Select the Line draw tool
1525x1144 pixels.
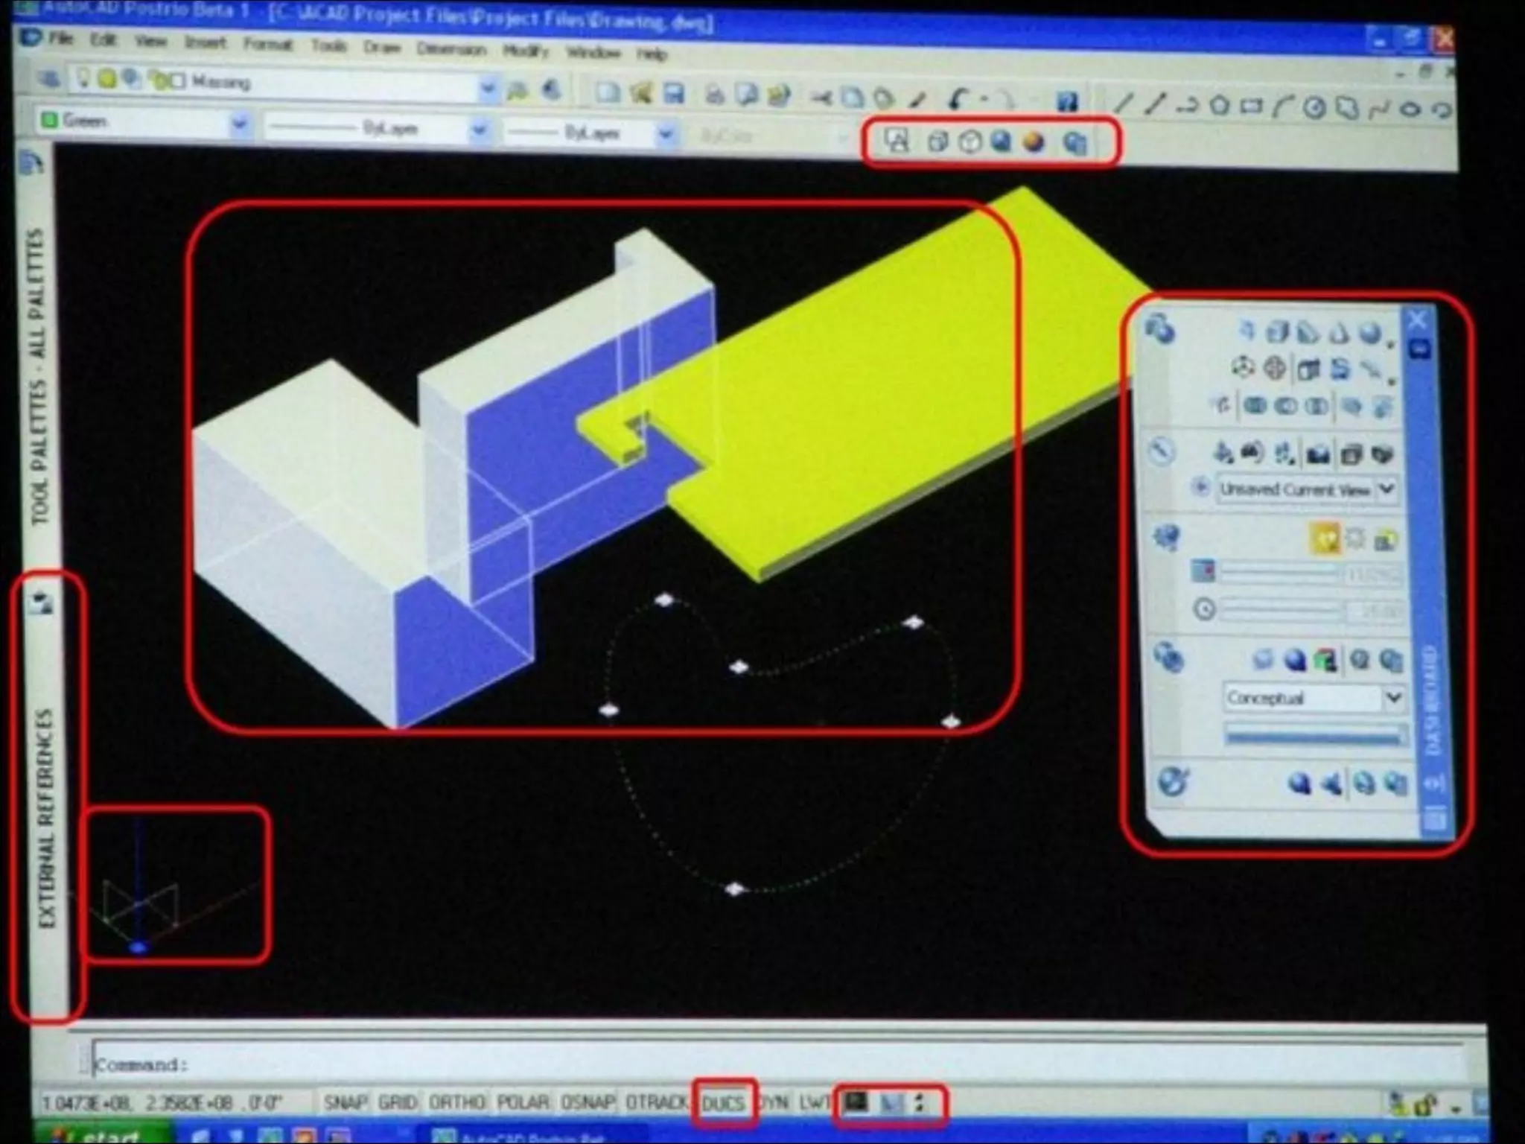click(1123, 105)
